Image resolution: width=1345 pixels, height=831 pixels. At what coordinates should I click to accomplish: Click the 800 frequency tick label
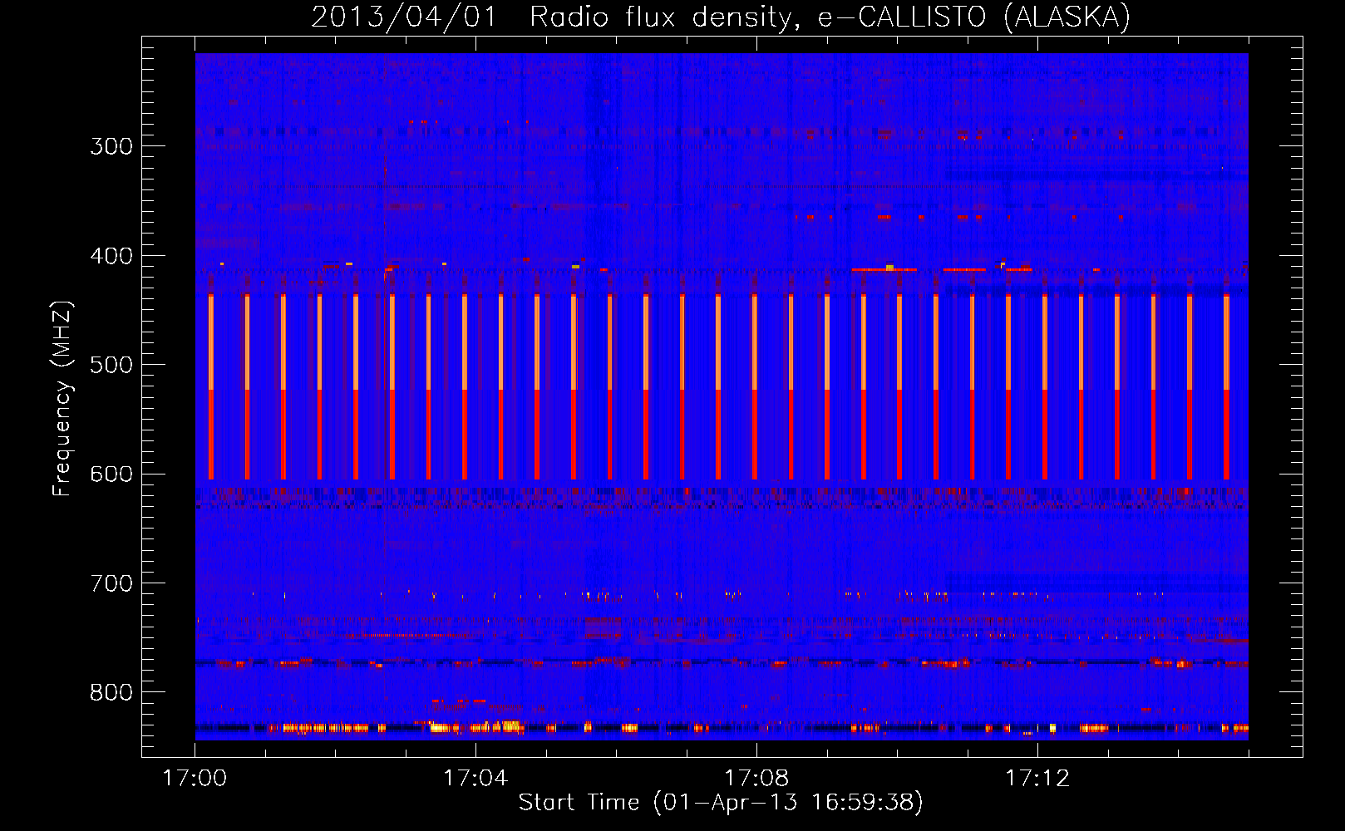click(x=111, y=692)
